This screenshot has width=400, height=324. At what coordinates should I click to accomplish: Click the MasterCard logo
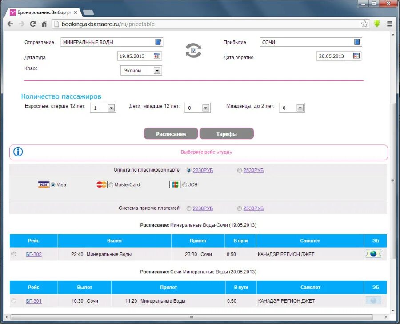coord(101,185)
